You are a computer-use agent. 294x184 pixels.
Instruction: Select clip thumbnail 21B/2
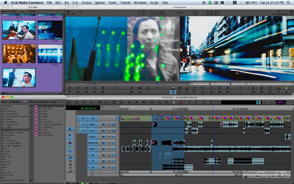point(19,54)
